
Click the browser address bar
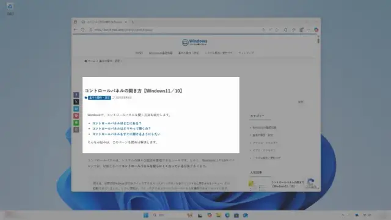click(x=175, y=30)
